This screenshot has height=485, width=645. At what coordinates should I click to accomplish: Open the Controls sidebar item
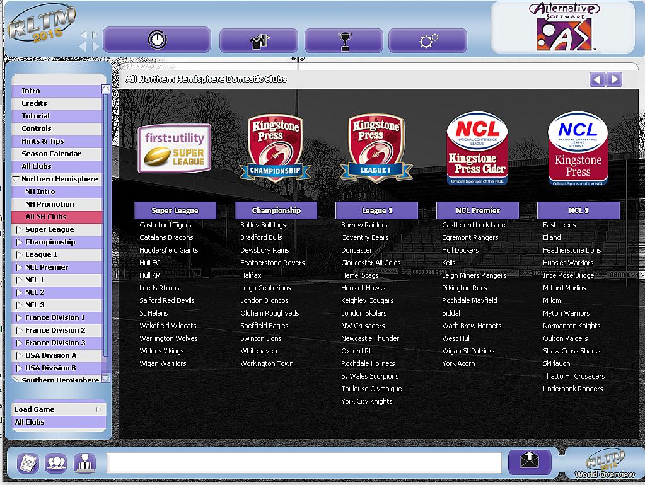(56, 128)
